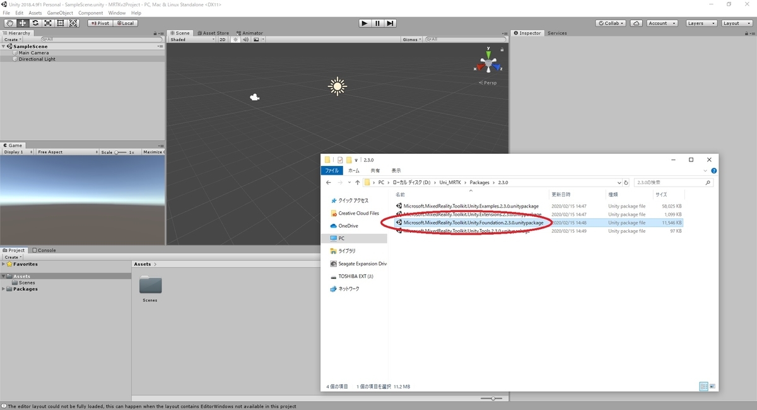Viewport: 757px width, 410px height.
Task: Select the Rotate tool in Unity toolbar
Action: pyautogui.click(x=35, y=23)
